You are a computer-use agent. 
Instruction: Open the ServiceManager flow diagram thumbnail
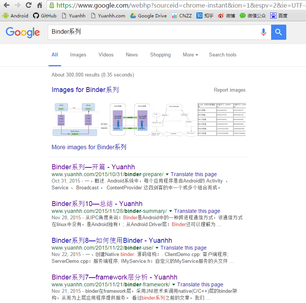174,120
